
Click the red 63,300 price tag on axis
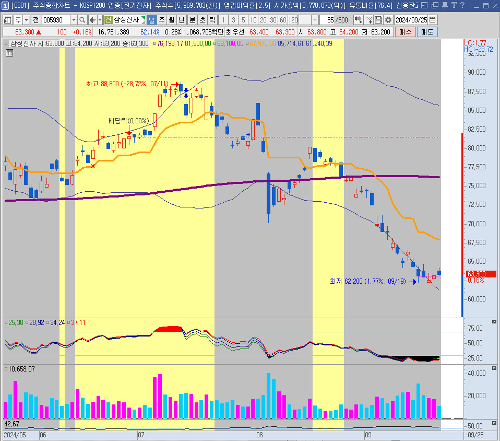(x=480, y=274)
